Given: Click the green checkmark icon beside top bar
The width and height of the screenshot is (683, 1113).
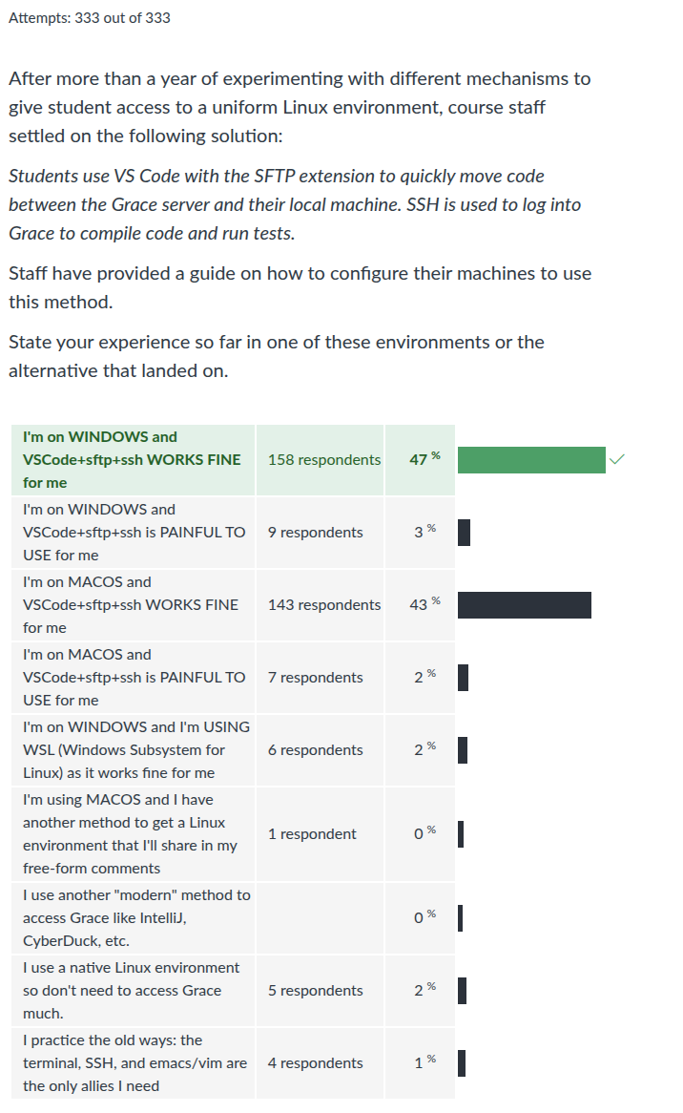Looking at the screenshot, I should point(616,459).
